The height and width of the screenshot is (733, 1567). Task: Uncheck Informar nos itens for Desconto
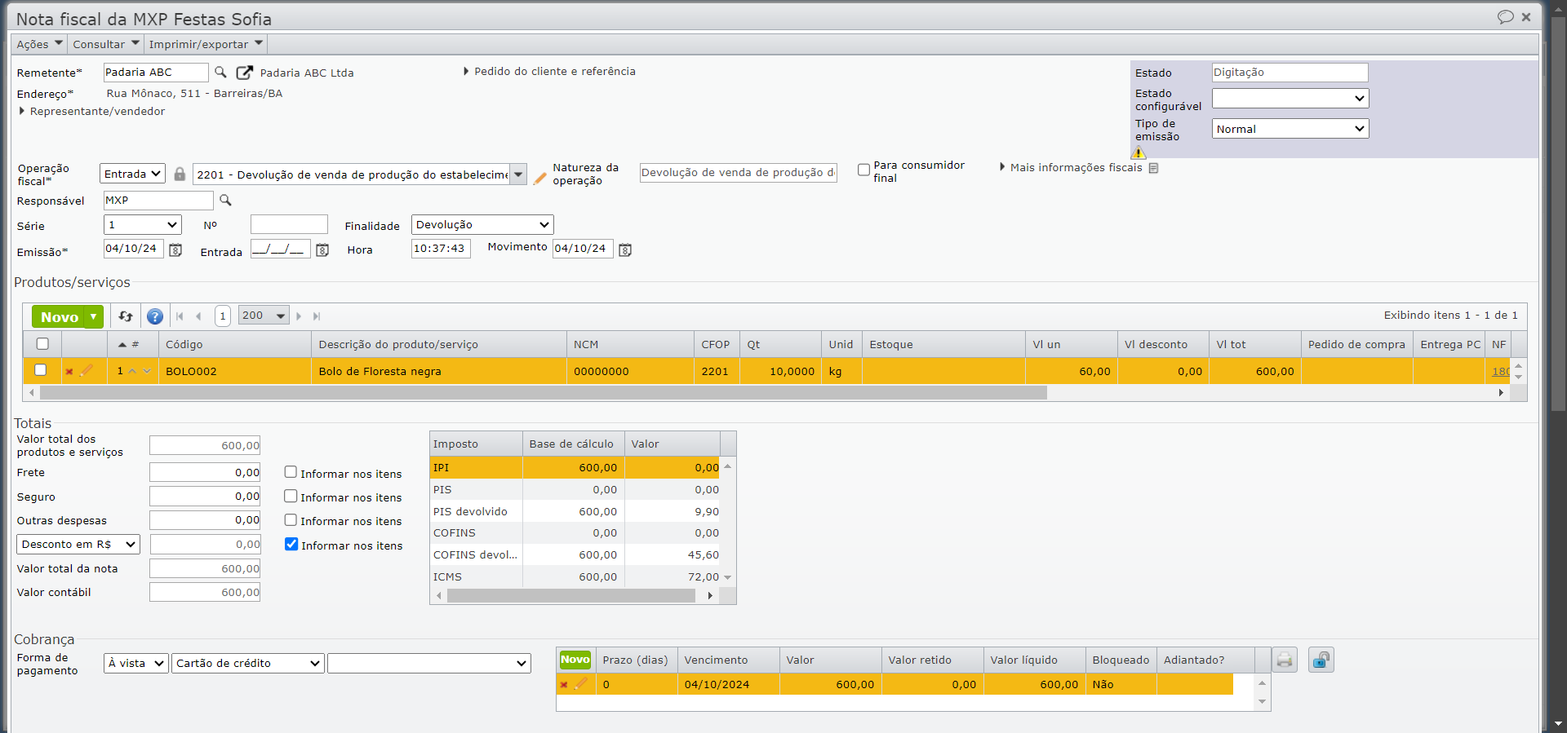pyautogui.click(x=291, y=544)
